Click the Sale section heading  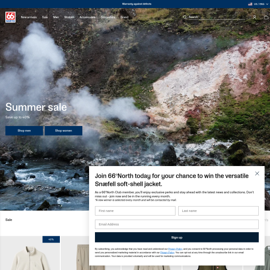pos(9,220)
